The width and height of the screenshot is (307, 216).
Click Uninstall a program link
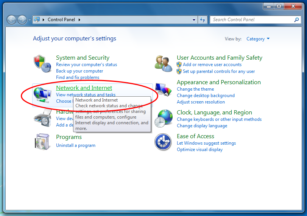tap(76, 145)
